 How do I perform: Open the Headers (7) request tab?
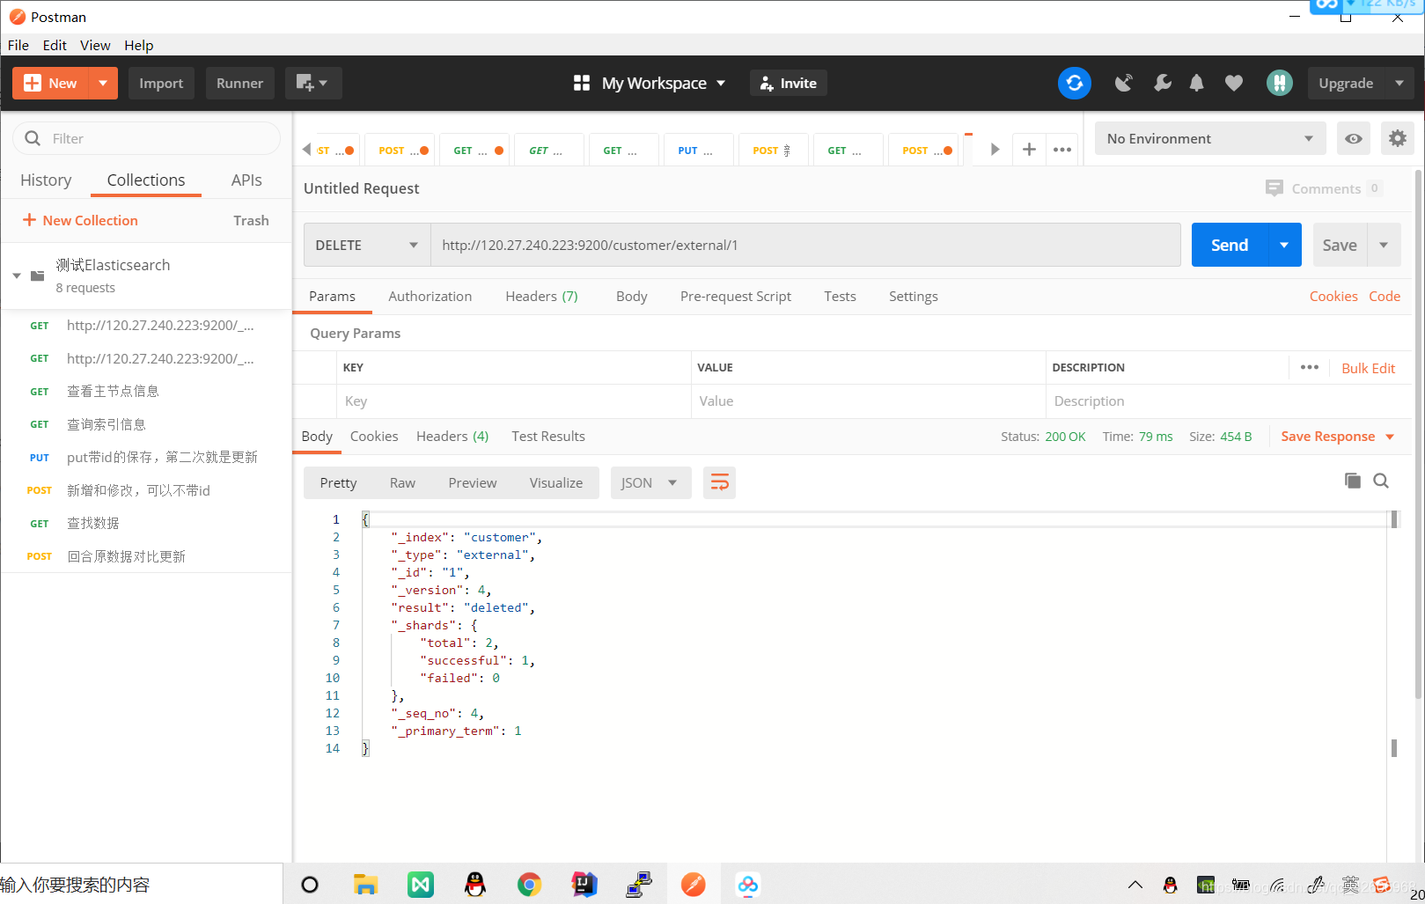click(541, 296)
